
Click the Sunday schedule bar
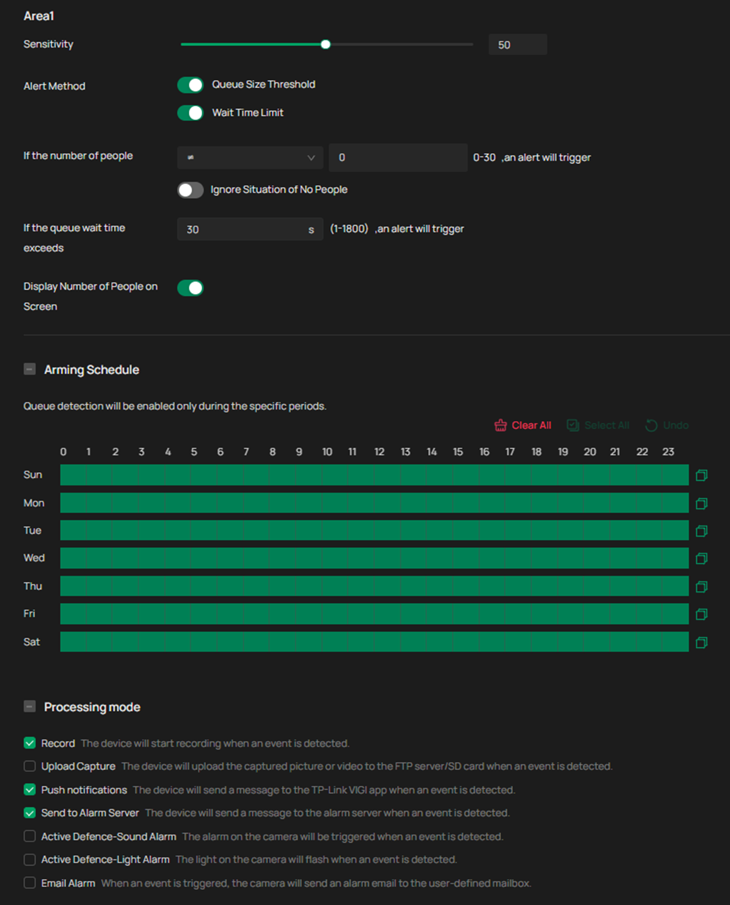point(374,475)
